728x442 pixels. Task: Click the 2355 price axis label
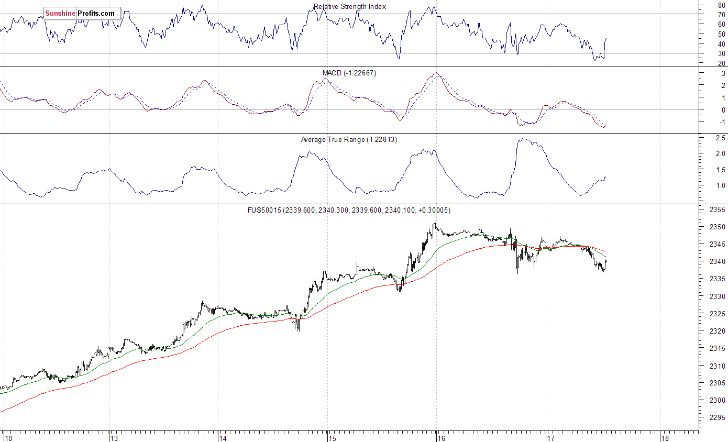717,210
